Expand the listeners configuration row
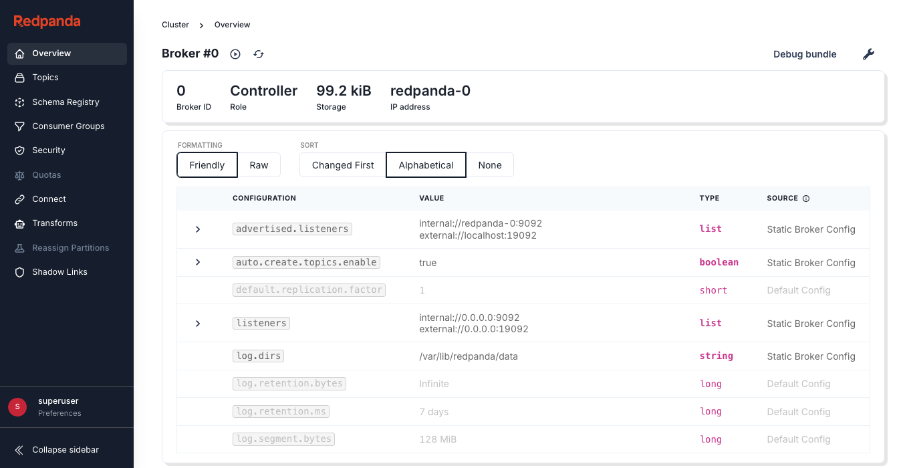 [x=198, y=324]
